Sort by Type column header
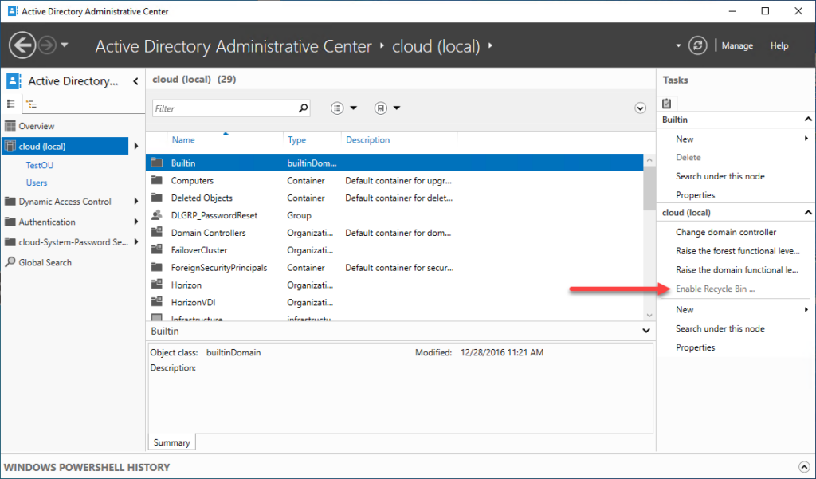The width and height of the screenshot is (816, 479). click(296, 140)
